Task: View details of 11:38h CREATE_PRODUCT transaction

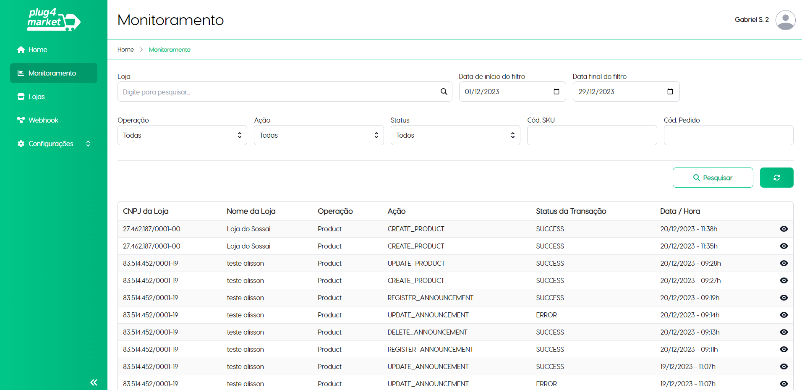Action: pyautogui.click(x=784, y=229)
